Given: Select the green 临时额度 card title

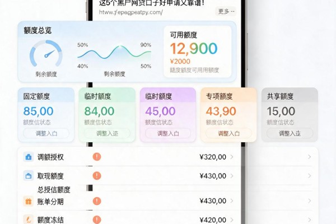Looking at the screenshot, I should click(97, 96).
